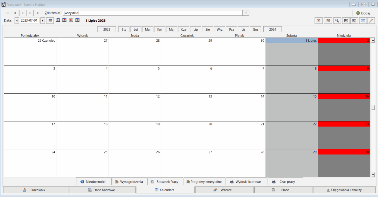The width and height of the screenshot is (378, 197).
Task: Go to the first employee record
Action: coord(15,13)
